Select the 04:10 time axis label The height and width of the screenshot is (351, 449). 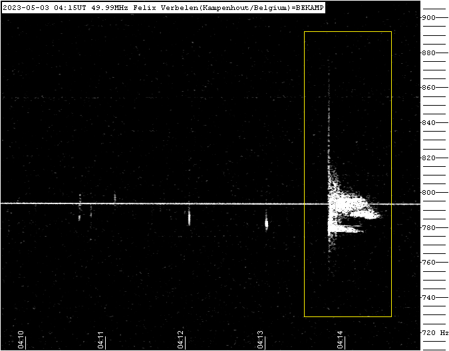(x=21, y=340)
